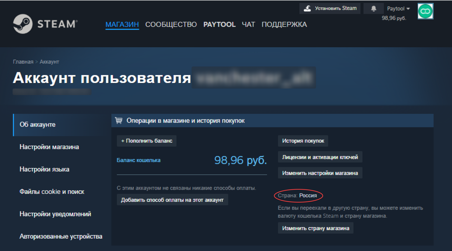The image size is (452, 251).
Task: Open Лицензии и активации ключей
Action: click(x=320, y=157)
